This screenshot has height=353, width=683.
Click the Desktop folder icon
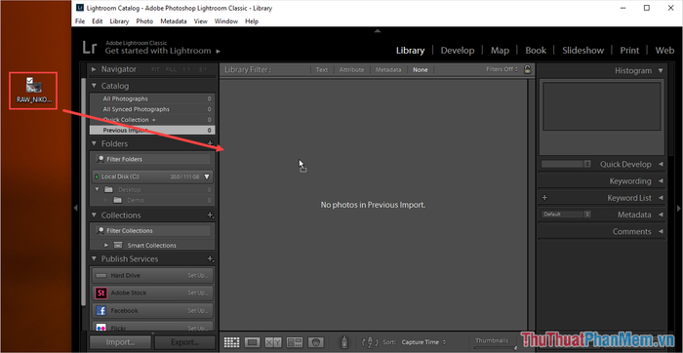coord(109,190)
